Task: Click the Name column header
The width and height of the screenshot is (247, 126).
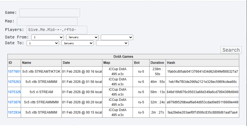Action: coord(27,63)
